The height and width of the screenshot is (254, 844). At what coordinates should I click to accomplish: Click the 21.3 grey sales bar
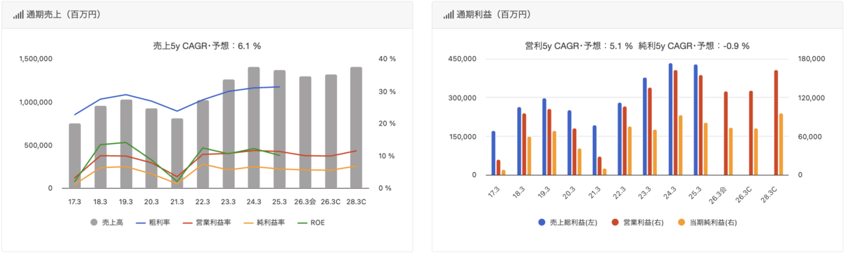177,153
